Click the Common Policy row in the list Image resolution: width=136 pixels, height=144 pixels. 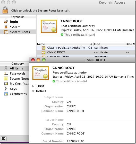click(86, 56)
